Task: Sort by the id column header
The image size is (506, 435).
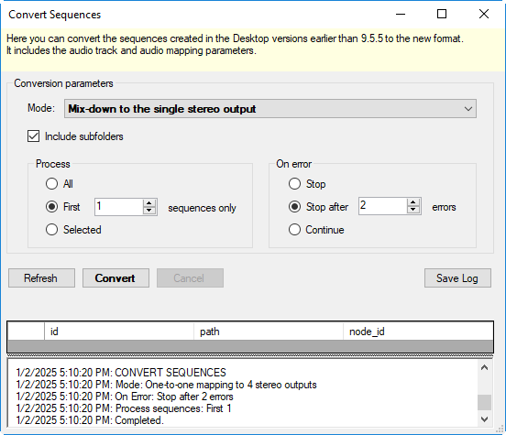Action: (119, 332)
